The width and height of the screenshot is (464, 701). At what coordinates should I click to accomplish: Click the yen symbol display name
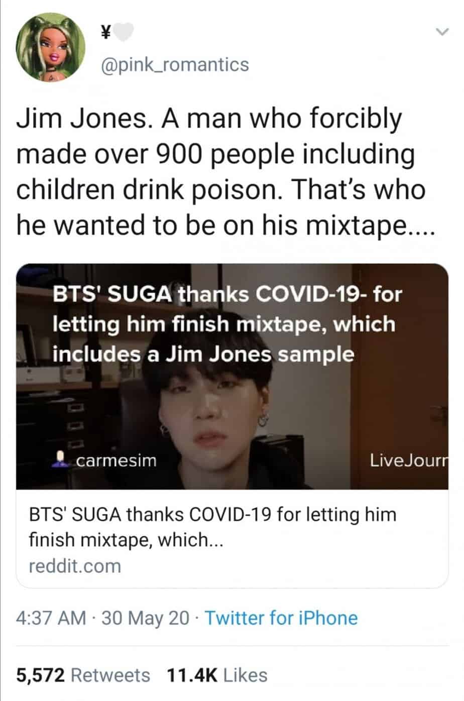tap(105, 34)
